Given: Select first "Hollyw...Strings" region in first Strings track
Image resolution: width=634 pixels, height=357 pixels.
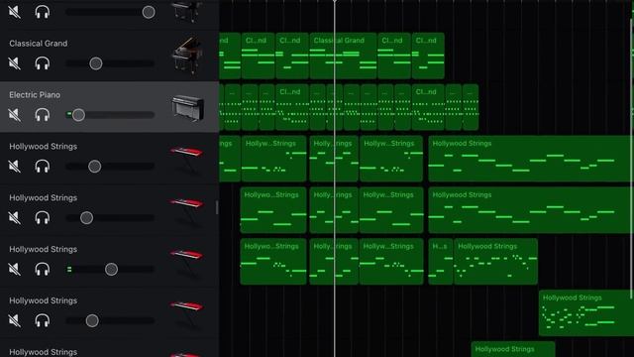Looking at the screenshot, I should [273, 159].
